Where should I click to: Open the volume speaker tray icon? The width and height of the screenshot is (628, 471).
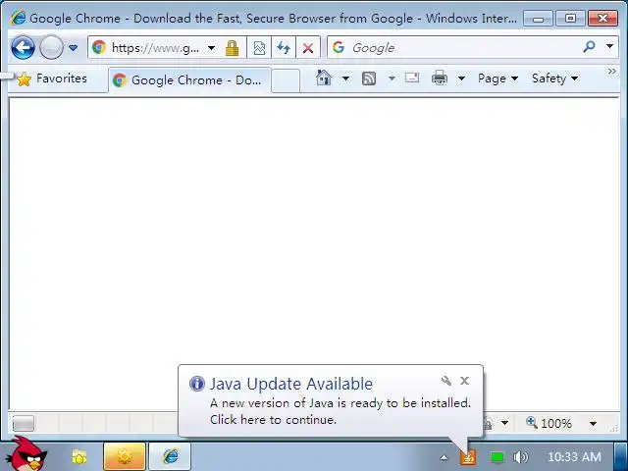pyautogui.click(x=520, y=456)
